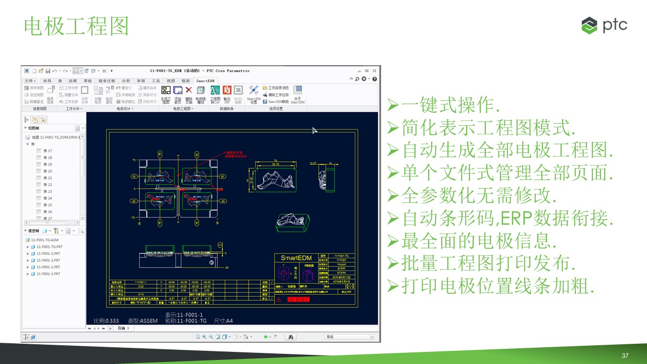Viewport: 647px width, 364px height.
Task: Click the drawing tree vertical scrollbar
Action: [x=83, y=177]
